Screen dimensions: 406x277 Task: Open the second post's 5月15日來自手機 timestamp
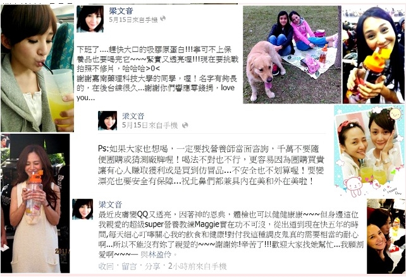(x=150, y=126)
